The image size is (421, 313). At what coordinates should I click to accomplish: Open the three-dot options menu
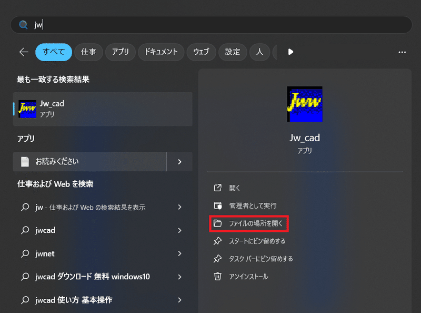[x=402, y=52]
